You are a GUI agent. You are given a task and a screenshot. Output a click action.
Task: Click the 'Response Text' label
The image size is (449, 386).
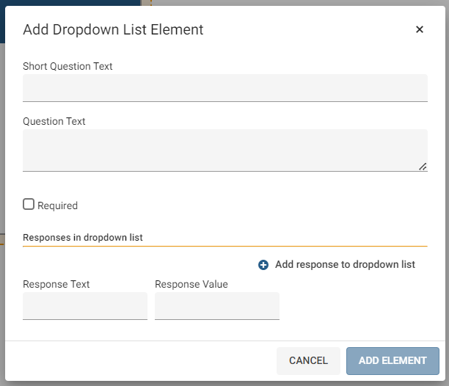pyautogui.click(x=56, y=284)
